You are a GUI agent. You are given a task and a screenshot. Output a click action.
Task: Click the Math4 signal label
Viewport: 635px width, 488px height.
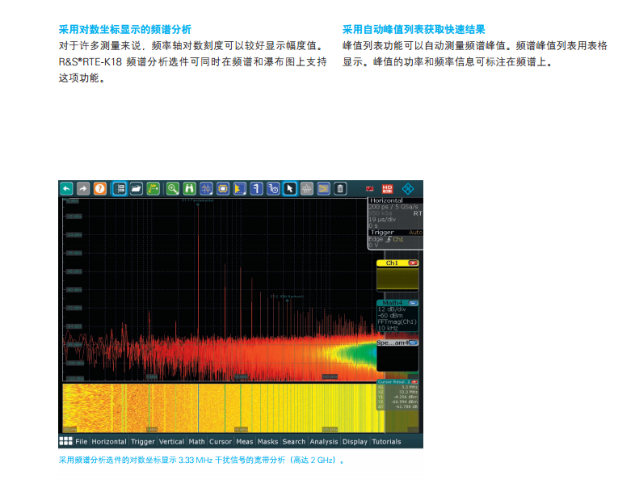(x=393, y=303)
